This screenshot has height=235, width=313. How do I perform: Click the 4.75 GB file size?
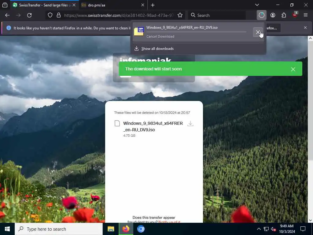pos(129,136)
